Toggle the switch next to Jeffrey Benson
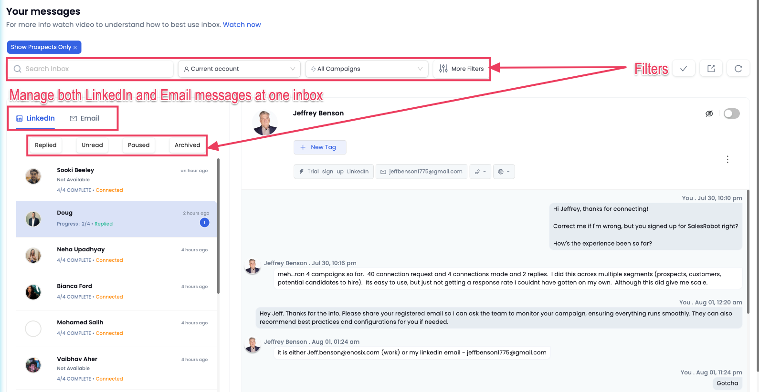 (x=731, y=113)
